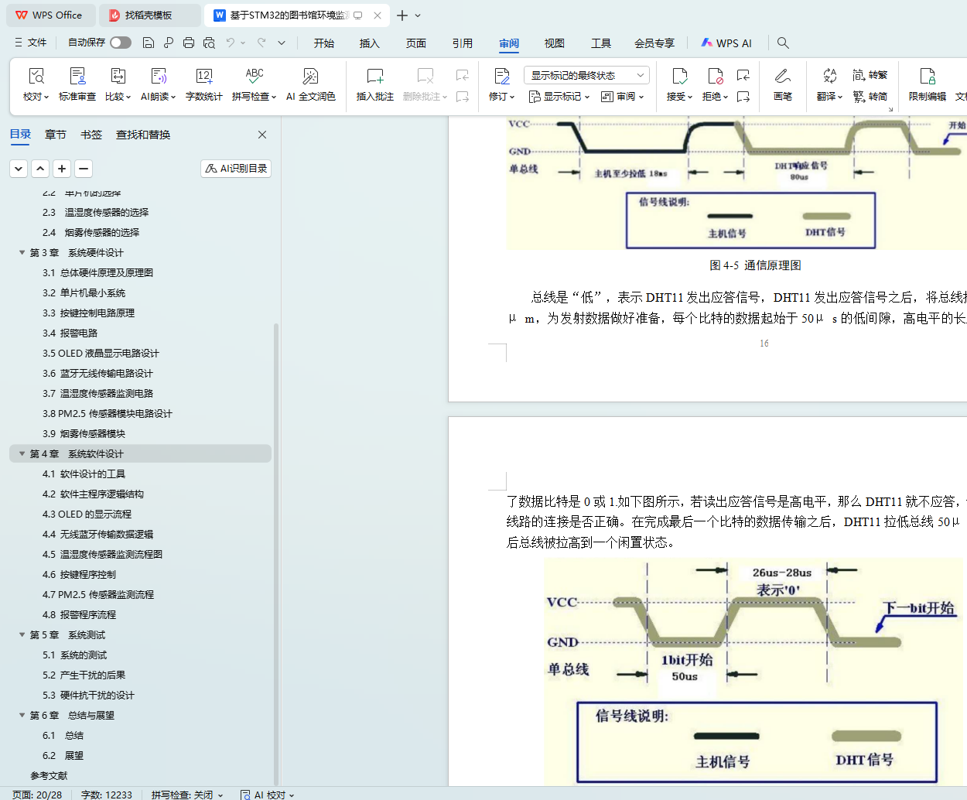Click the print icon in quick toolbar
Image resolution: width=967 pixels, height=800 pixels.
tap(189, 43)
